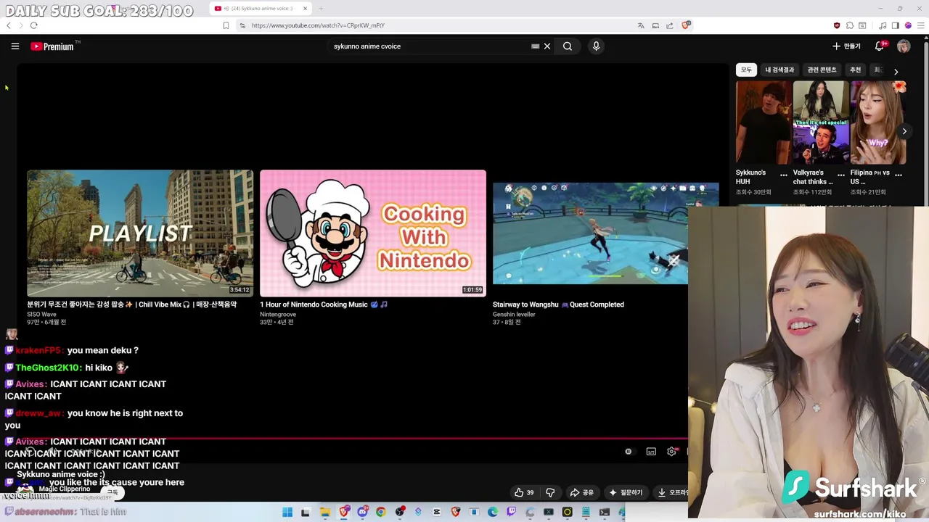This screenshot has width=929, height=522.
Task: Select the 추천 filter chip
Action: tap(855, 70)
